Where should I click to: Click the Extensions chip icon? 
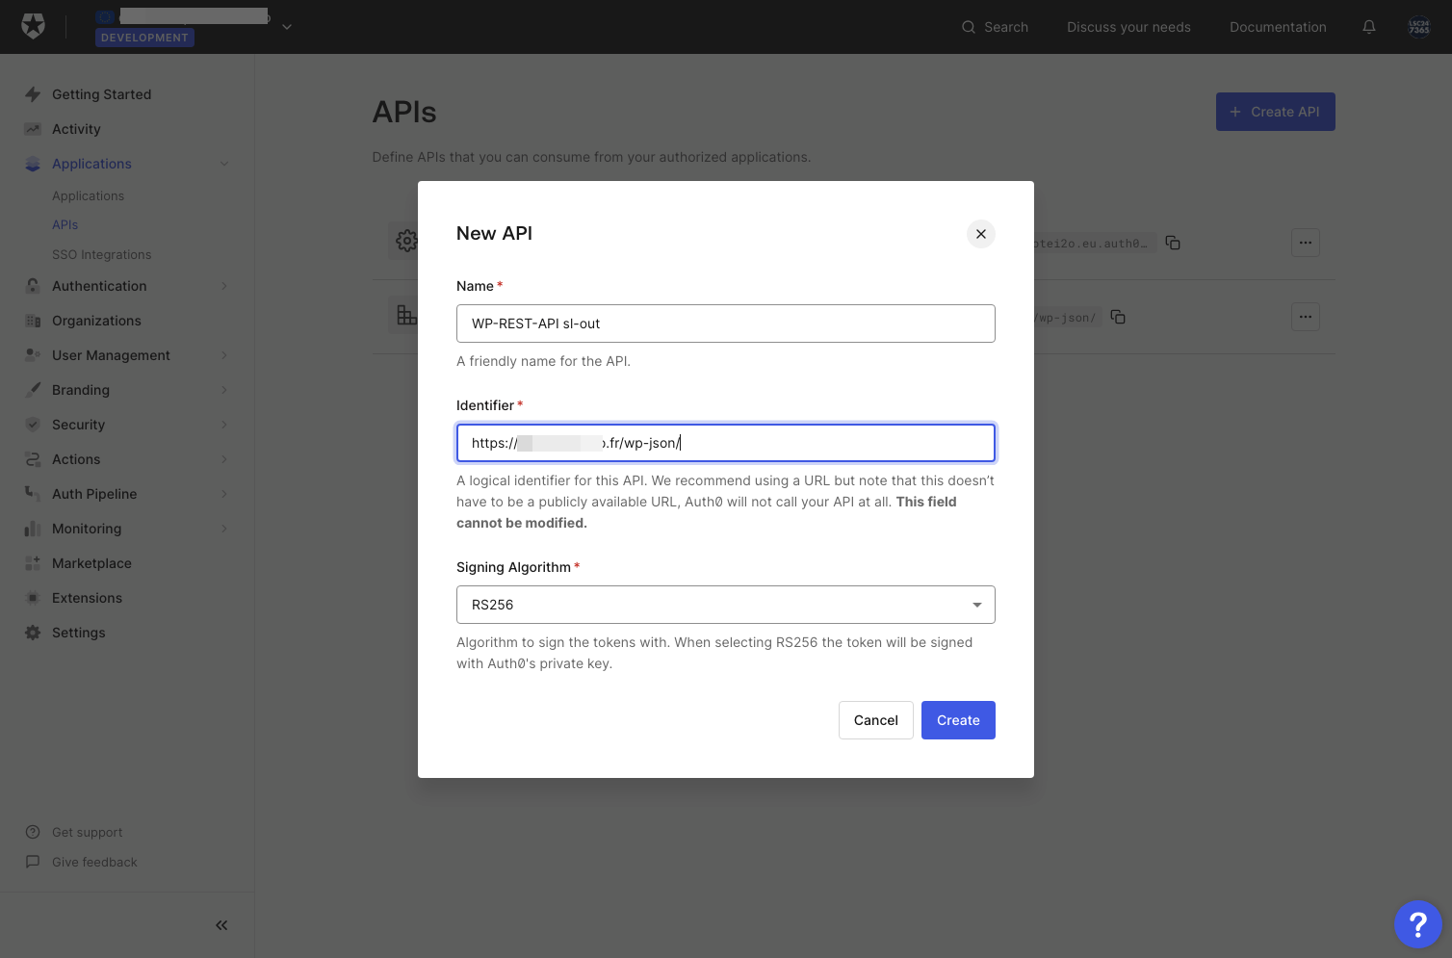33,598
